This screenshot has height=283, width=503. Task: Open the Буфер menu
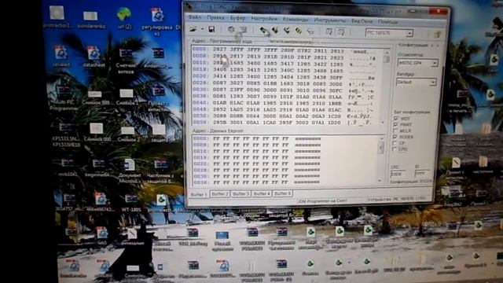pos(237,18)
